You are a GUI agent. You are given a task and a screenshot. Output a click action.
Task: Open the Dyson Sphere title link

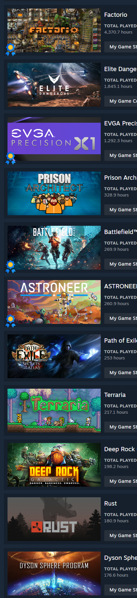pos(120,558)
